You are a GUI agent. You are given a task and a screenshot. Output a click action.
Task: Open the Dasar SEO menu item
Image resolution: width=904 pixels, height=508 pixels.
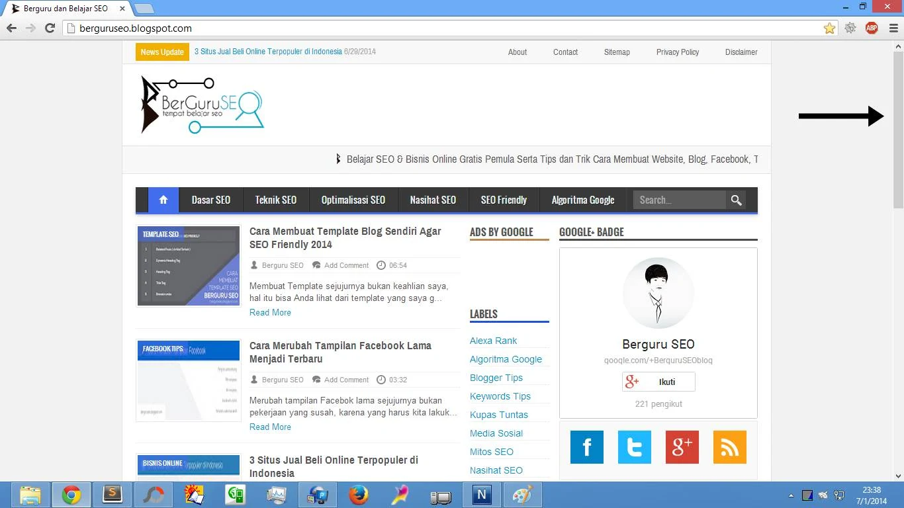[211, 200]
